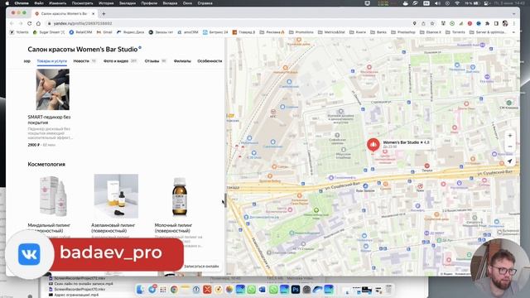Open the Server & optimiza... bookmarks folder
Image resolution: width=530 pixels, height=298 pixels.
488,32
